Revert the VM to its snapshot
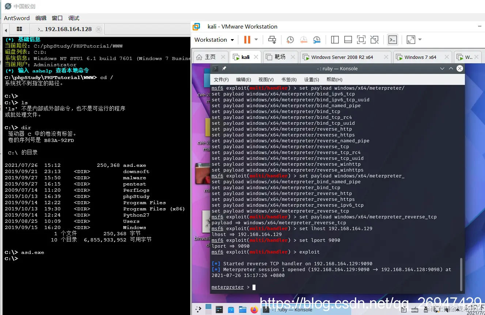Viewport: 485px width, 315px height. tap(304, 40)
